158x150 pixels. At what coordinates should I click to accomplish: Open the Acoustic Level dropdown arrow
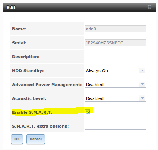142,98
